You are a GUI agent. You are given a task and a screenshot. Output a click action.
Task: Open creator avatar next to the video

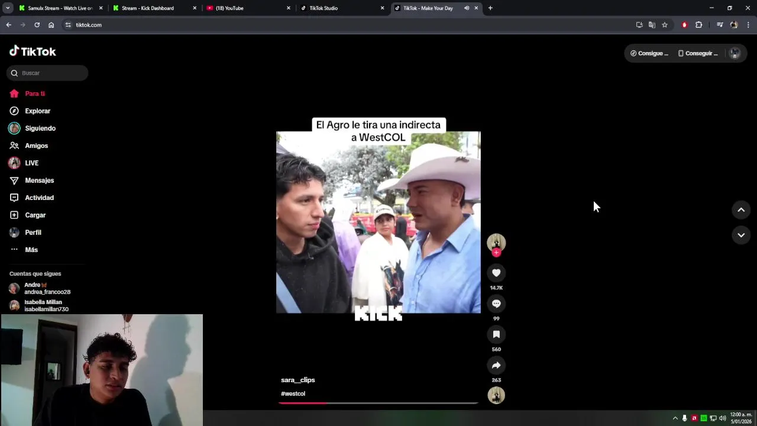click(496, 243)
